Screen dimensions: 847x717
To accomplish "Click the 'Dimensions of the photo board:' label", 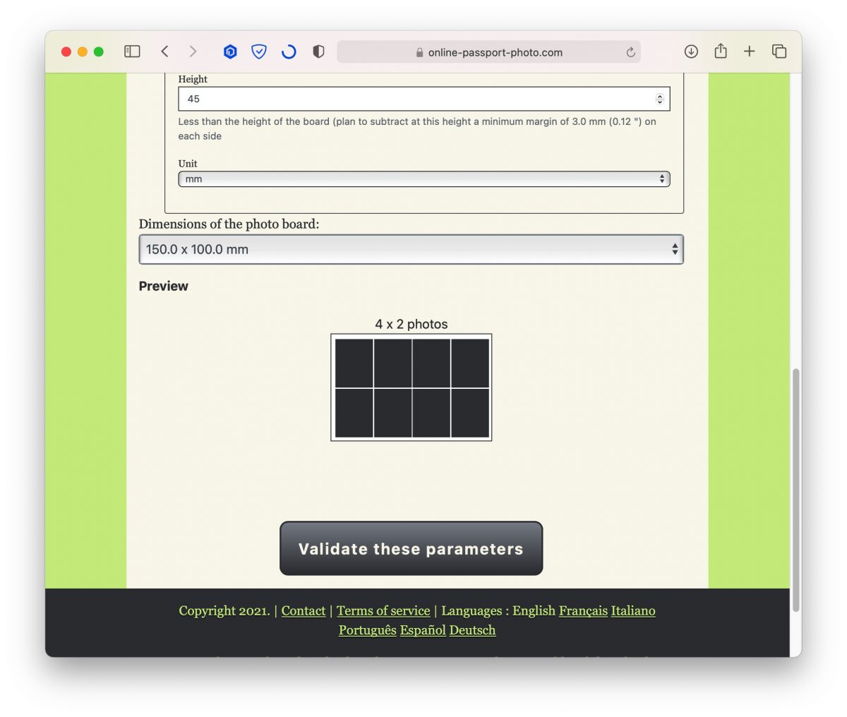I will point(229,224).
